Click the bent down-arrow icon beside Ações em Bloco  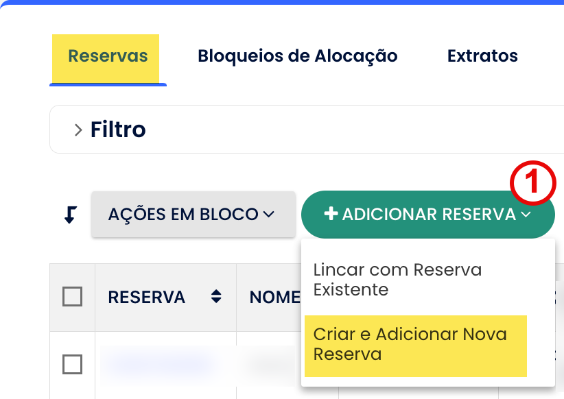click(x=70, y=215)
